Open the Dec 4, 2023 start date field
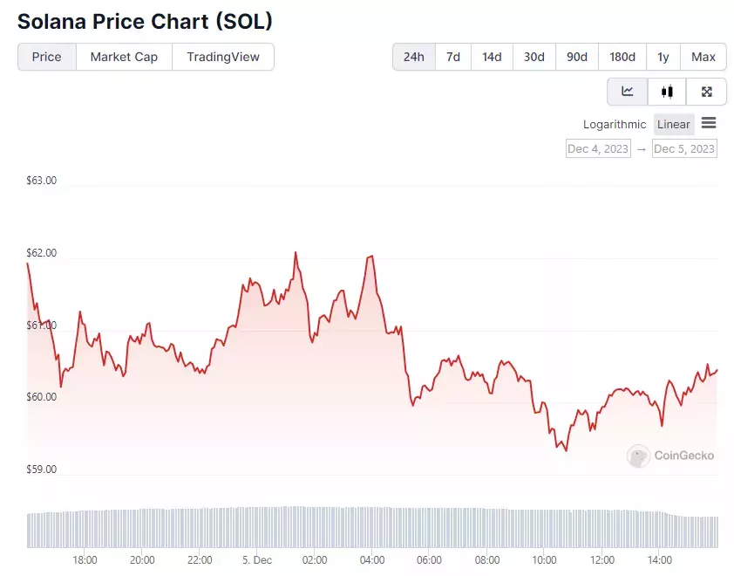 pos(598,148)
